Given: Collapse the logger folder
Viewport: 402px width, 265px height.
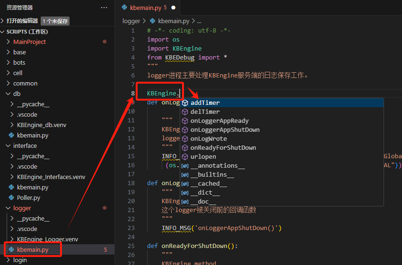Looking at the screenshot, I should 8,208.
